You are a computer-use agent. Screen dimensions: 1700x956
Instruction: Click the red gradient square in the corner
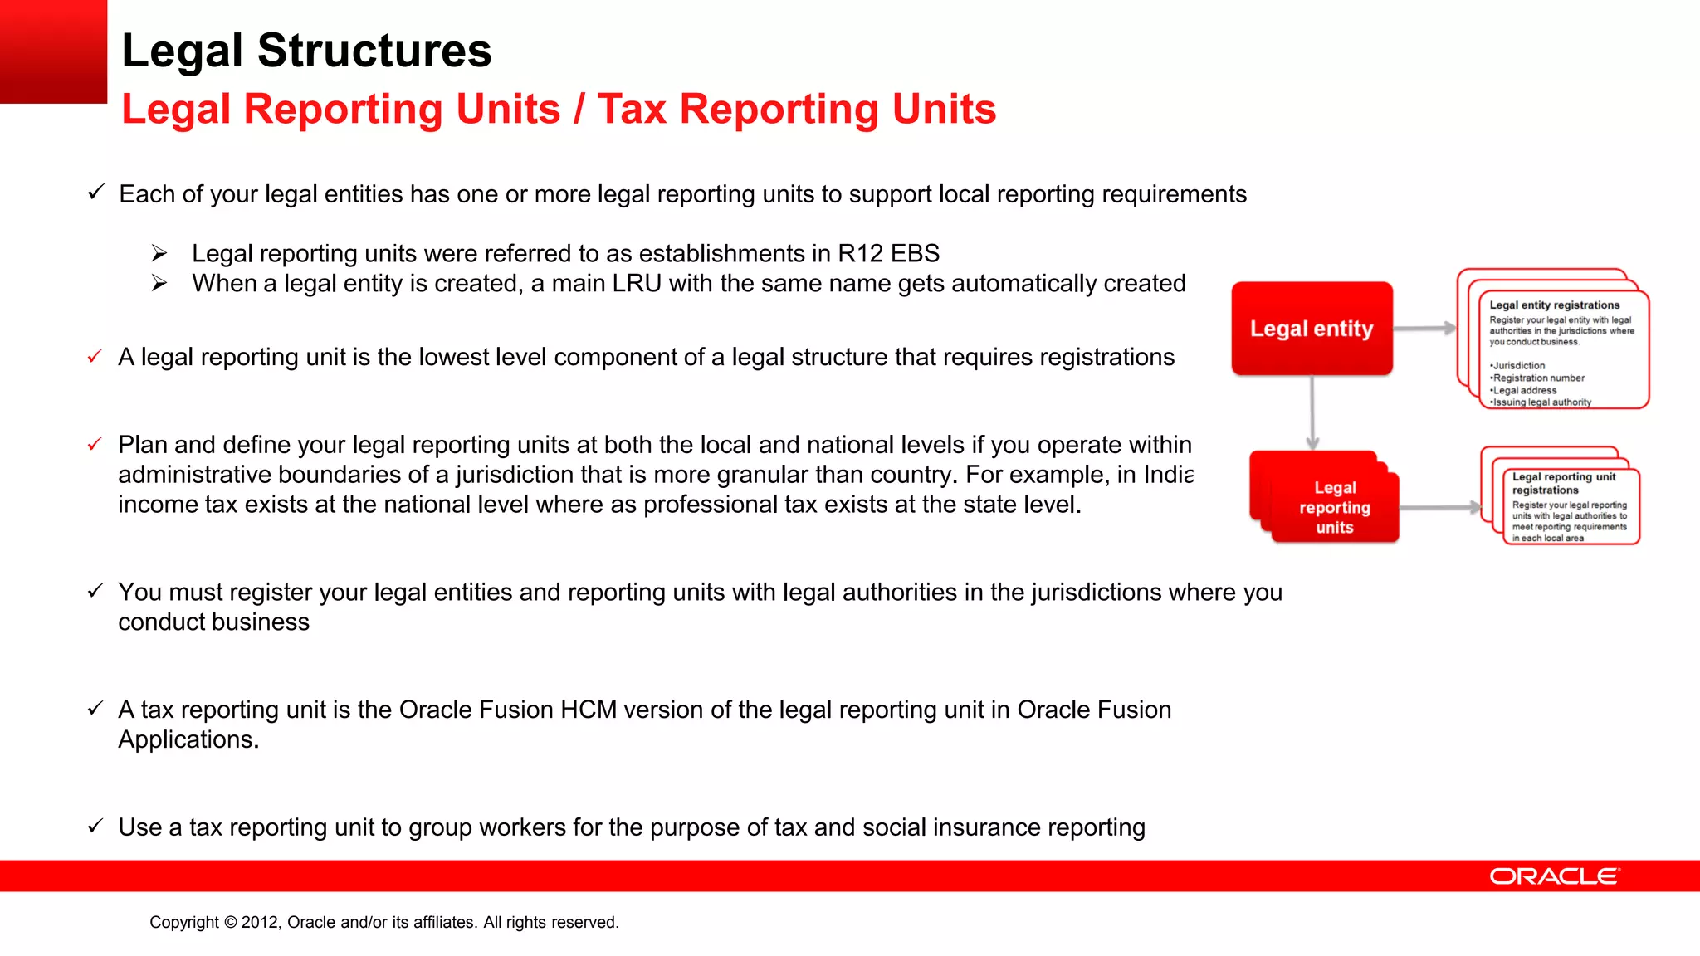(x=53, y=51)
